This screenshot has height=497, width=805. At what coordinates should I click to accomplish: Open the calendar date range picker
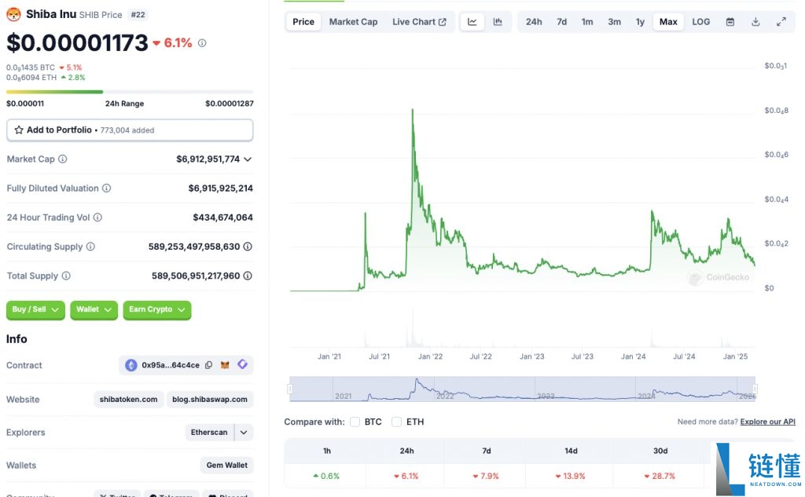(730, 22)
